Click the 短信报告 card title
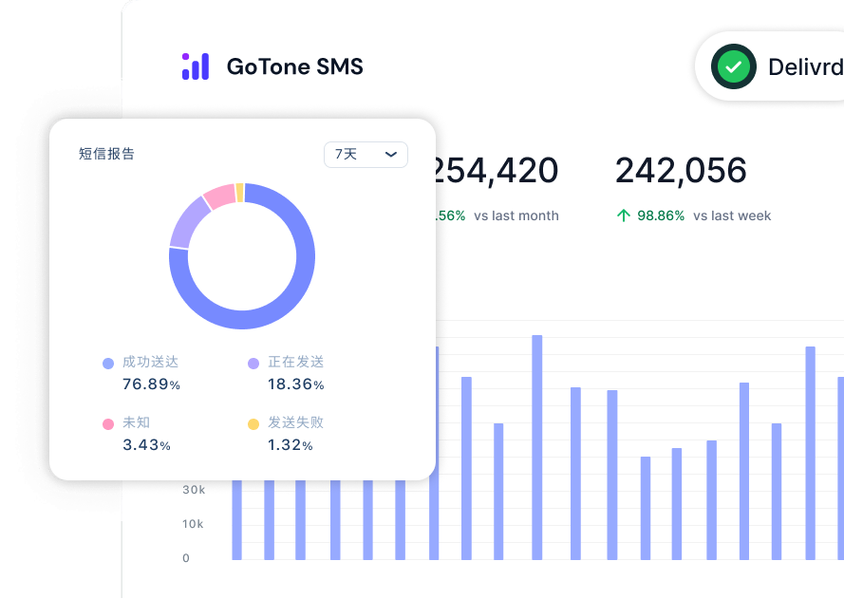 click(106, 154)
